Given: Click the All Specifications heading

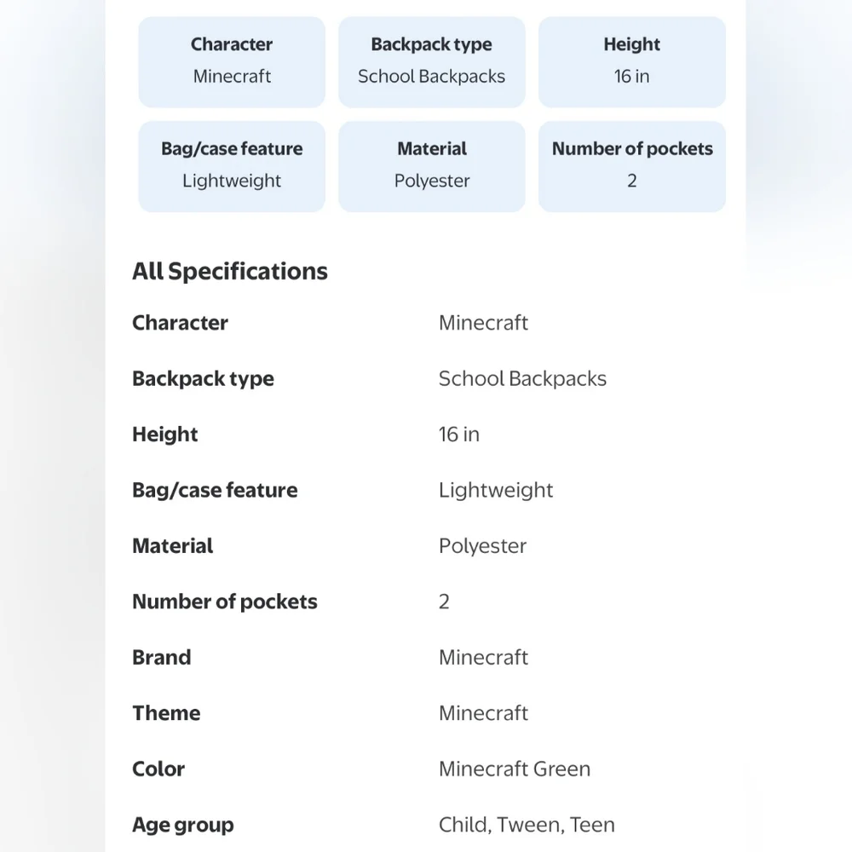Looking at the screenshot, I should (230, 271).
